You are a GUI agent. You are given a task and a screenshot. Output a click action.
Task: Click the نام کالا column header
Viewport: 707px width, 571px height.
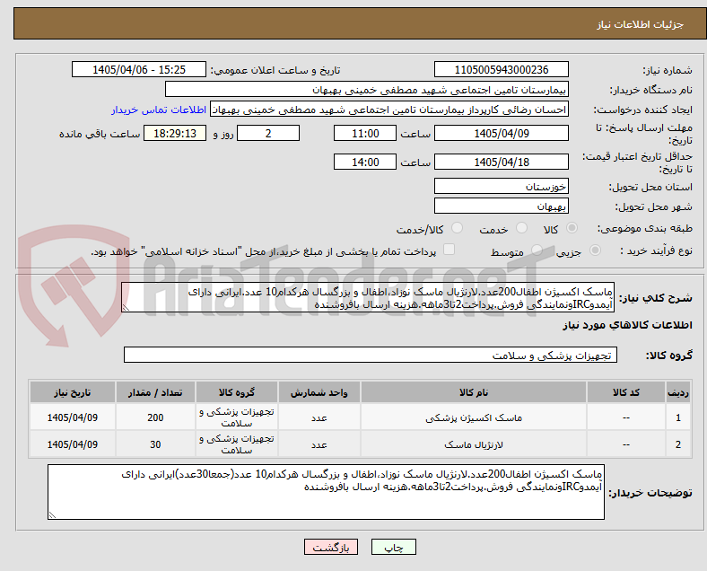(x=474, y=392)
